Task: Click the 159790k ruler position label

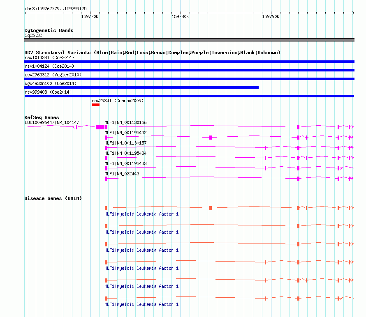Action: [271, 16]
